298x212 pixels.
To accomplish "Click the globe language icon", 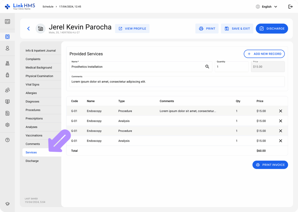I will coord(258,7).
